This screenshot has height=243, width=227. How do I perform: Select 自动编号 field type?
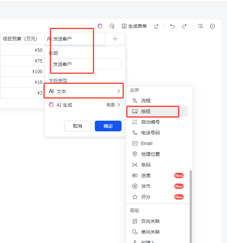tap(157, 122)
